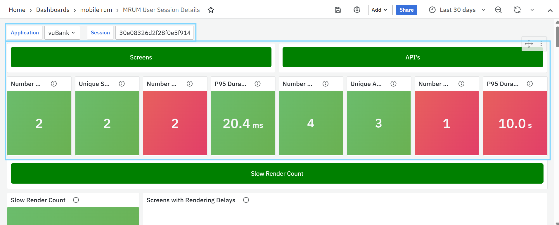Click the Session ID input field

point(154,33)
